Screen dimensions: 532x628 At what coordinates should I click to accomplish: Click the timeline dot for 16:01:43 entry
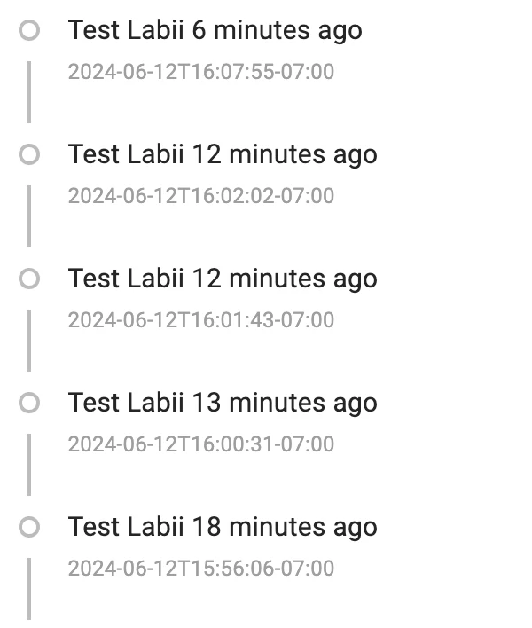29,279
